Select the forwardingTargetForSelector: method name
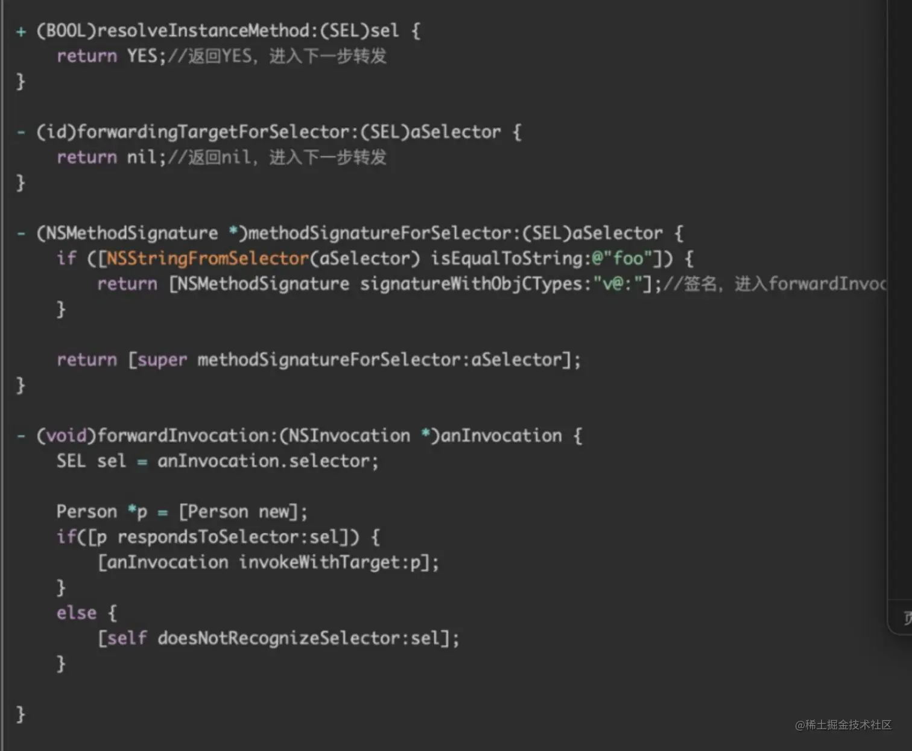The height and width of the screenshot is (751, 912). click(218, 132)
